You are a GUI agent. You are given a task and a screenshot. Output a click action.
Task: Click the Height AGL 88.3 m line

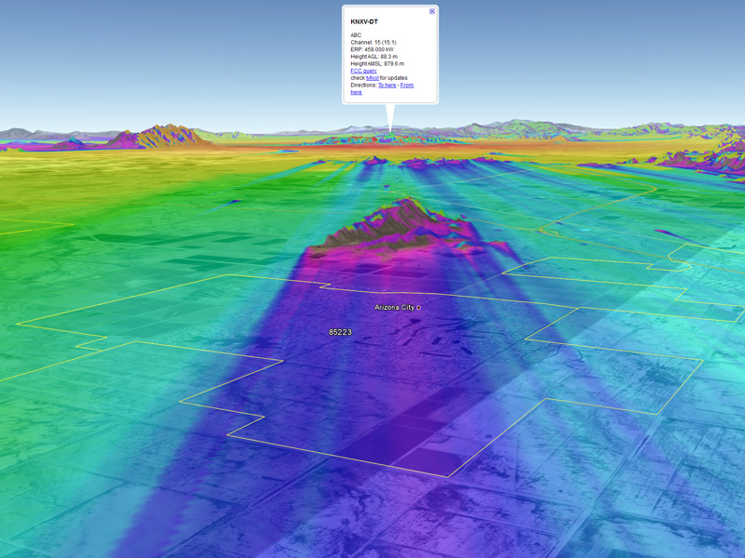coord(374,57)
